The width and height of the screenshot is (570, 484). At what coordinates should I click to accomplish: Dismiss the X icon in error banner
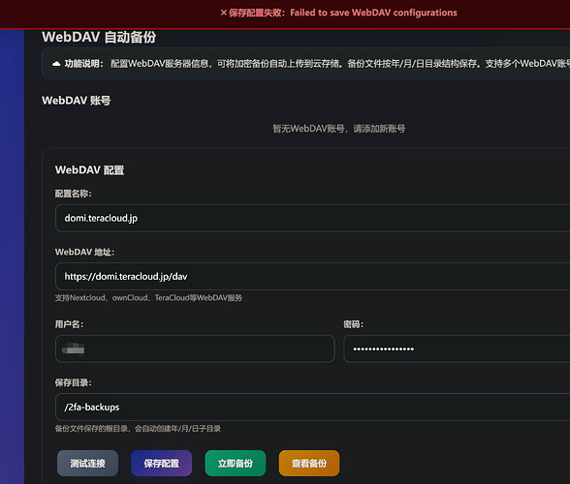coord(224,13)
